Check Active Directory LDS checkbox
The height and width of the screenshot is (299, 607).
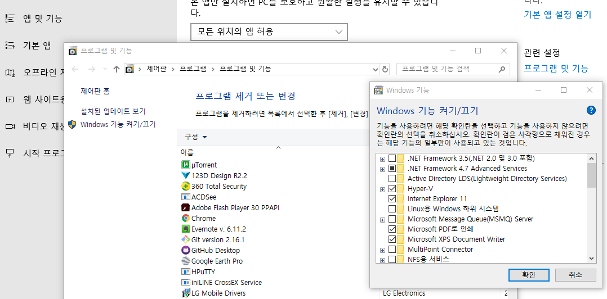(x=392, y=179)
